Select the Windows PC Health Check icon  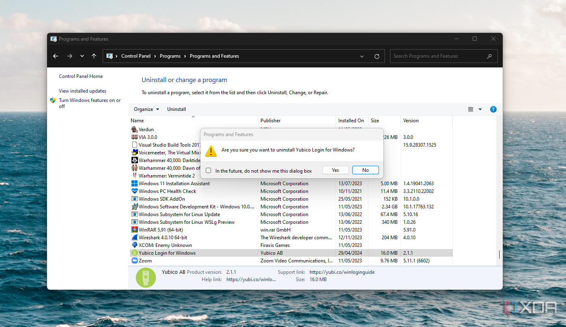pos(135,191)
